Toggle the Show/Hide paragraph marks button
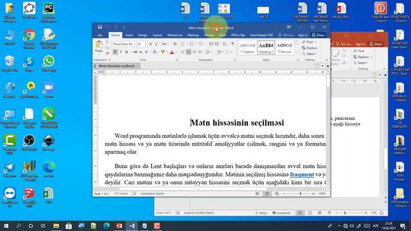411x231 pixels. [x=232, y=44]
